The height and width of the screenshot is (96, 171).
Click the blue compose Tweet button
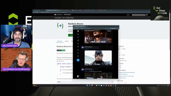78,60
